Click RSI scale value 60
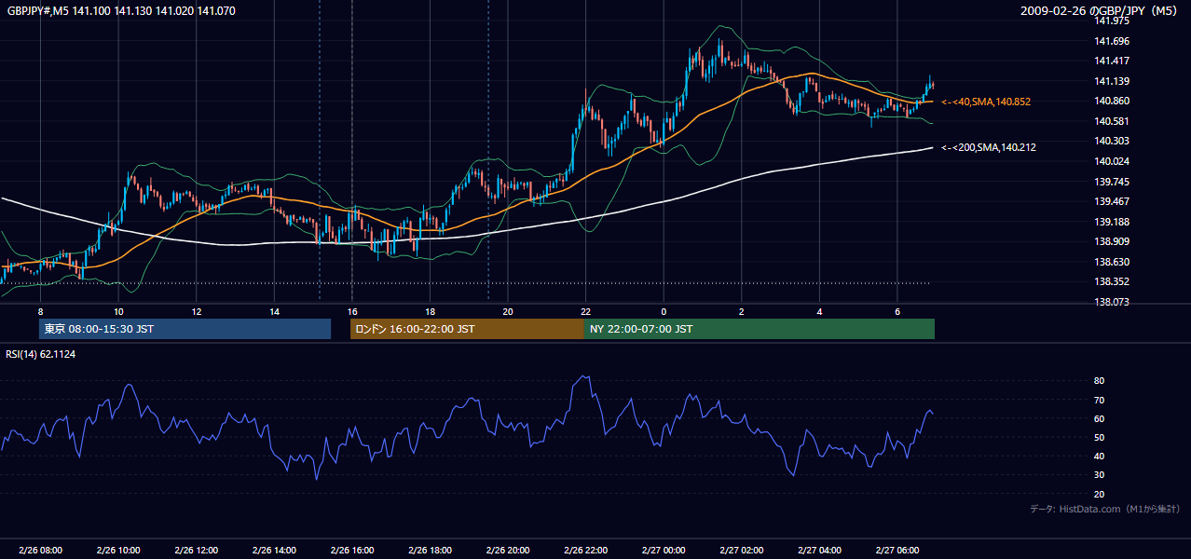The height and width of the screenshot is (559, 1191). (x=1100, y=418)
